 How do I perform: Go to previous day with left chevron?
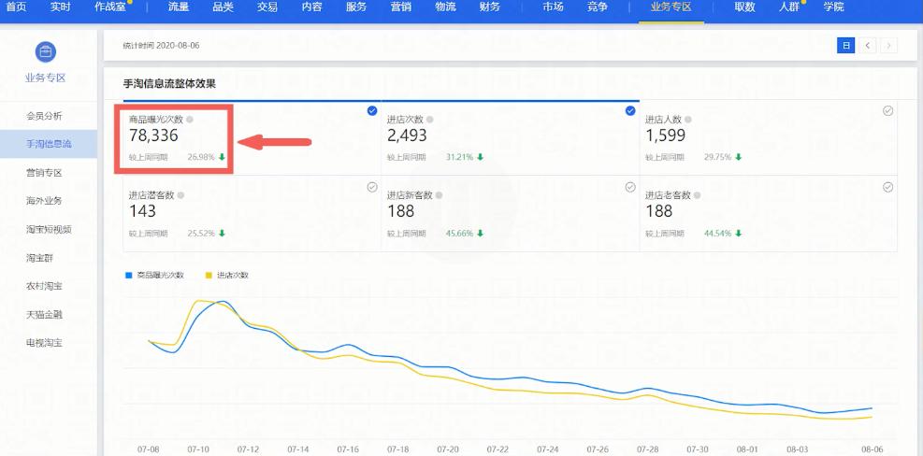click(867, 46)
